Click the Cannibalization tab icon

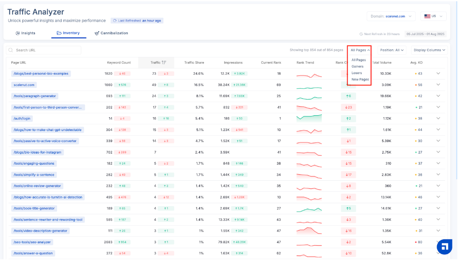click(x=97, y=33)
